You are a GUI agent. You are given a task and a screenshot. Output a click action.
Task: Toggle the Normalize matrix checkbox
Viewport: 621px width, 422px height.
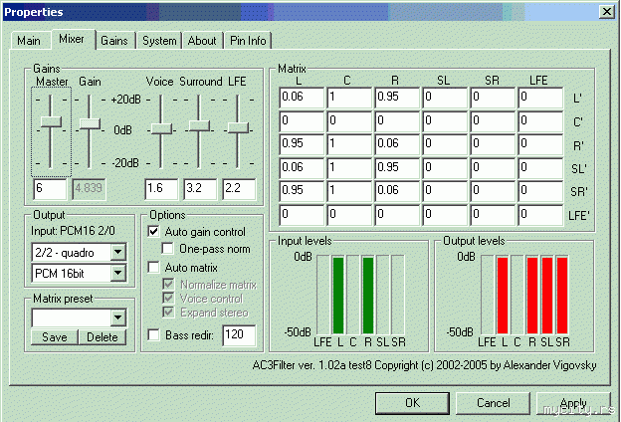pos(168,284)
